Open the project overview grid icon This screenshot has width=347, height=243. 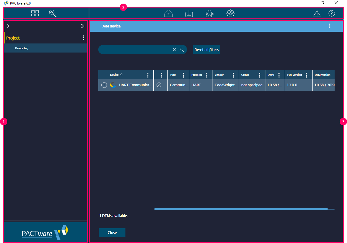click(35, 13)
